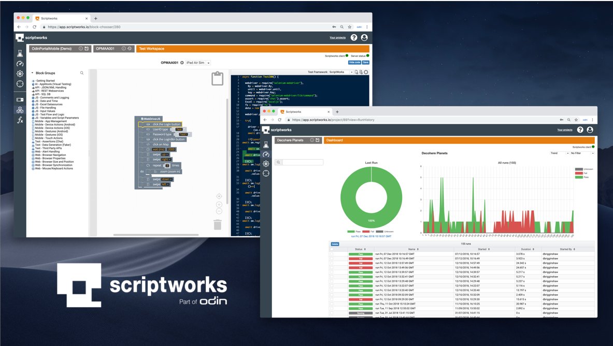Open the swipe left direction dropdown in block
This screenshot has height=346, width=613.
pyautogui.click(x=165, y=184)
